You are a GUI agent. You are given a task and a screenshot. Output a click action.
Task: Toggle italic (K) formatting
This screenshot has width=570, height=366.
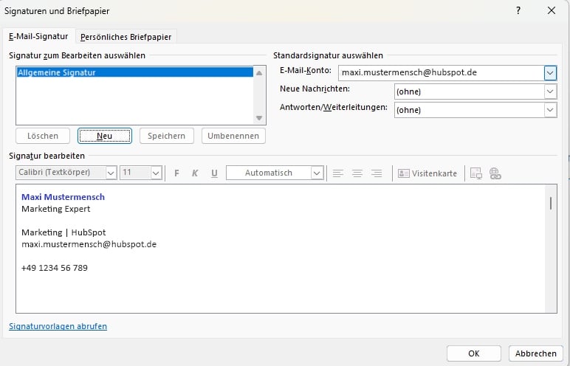pos(195,173)
